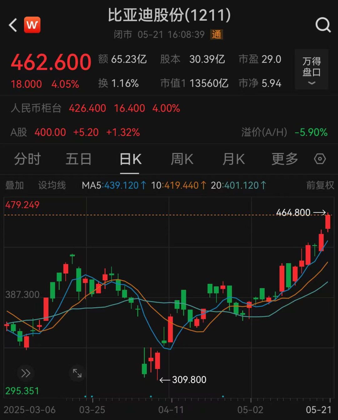The image size is (338, 420).
Task: Tap the 市净 5.94 value
Action: (x=260, y=83)
